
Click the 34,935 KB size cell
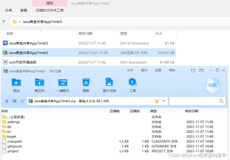click(166, 53)
